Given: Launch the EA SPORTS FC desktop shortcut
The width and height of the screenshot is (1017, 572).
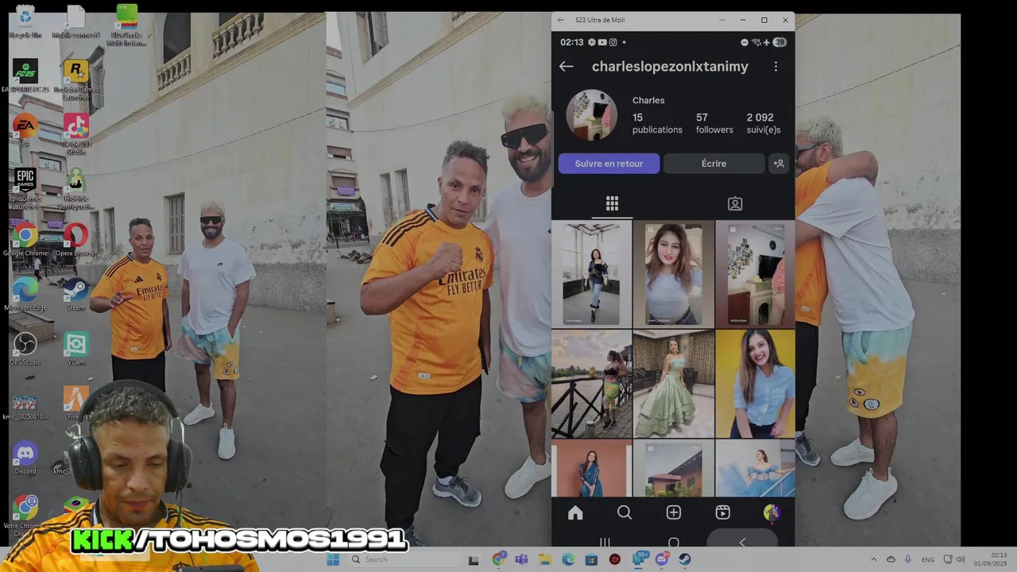Looking at the screenshot, I should [x=25, y=76].
